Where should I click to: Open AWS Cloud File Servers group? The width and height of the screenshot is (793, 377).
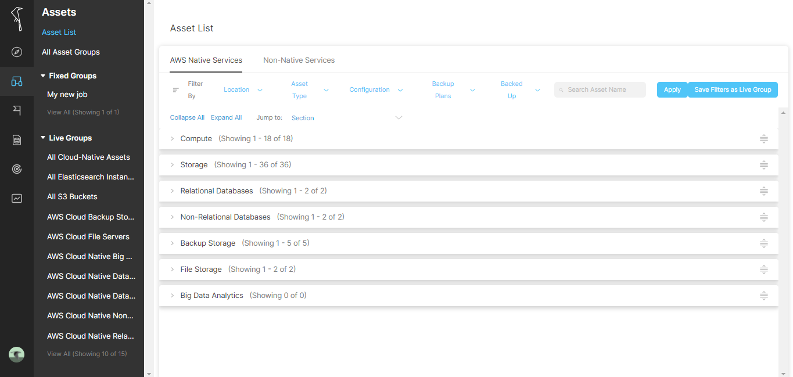[88, 237]
